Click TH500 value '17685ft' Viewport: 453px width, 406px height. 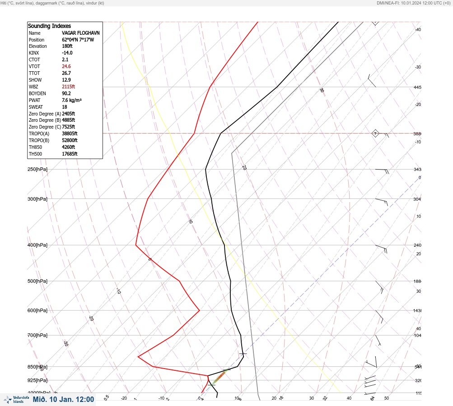pyautogui.click(x=70, y=154)
